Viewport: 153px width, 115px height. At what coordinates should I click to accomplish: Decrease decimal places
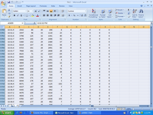tap(85, 15)
